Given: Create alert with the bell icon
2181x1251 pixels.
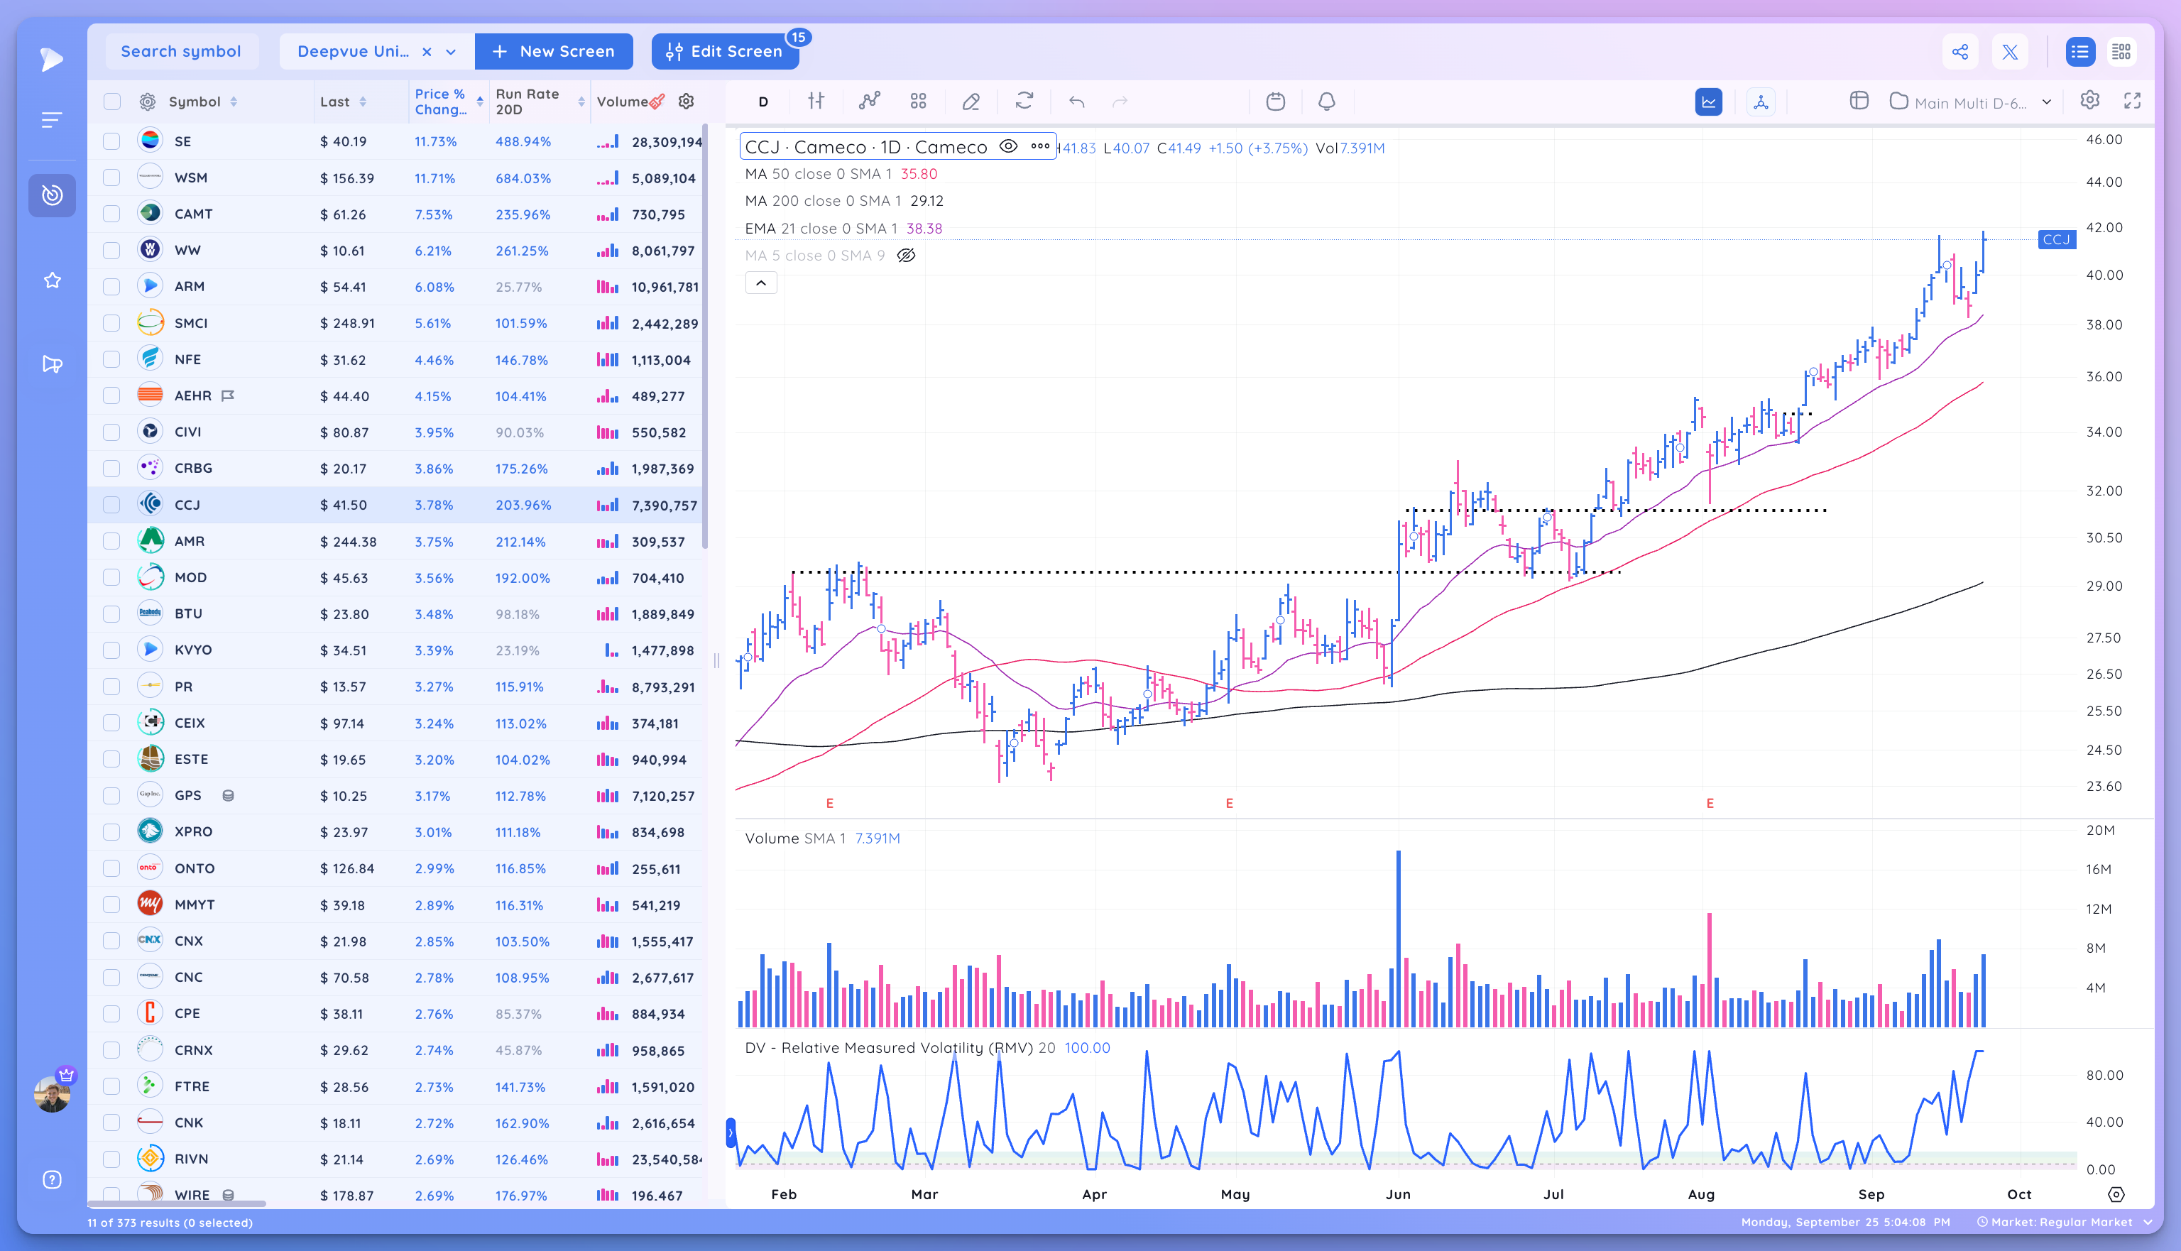Looking at the screenshot, I should (1327, 102).
